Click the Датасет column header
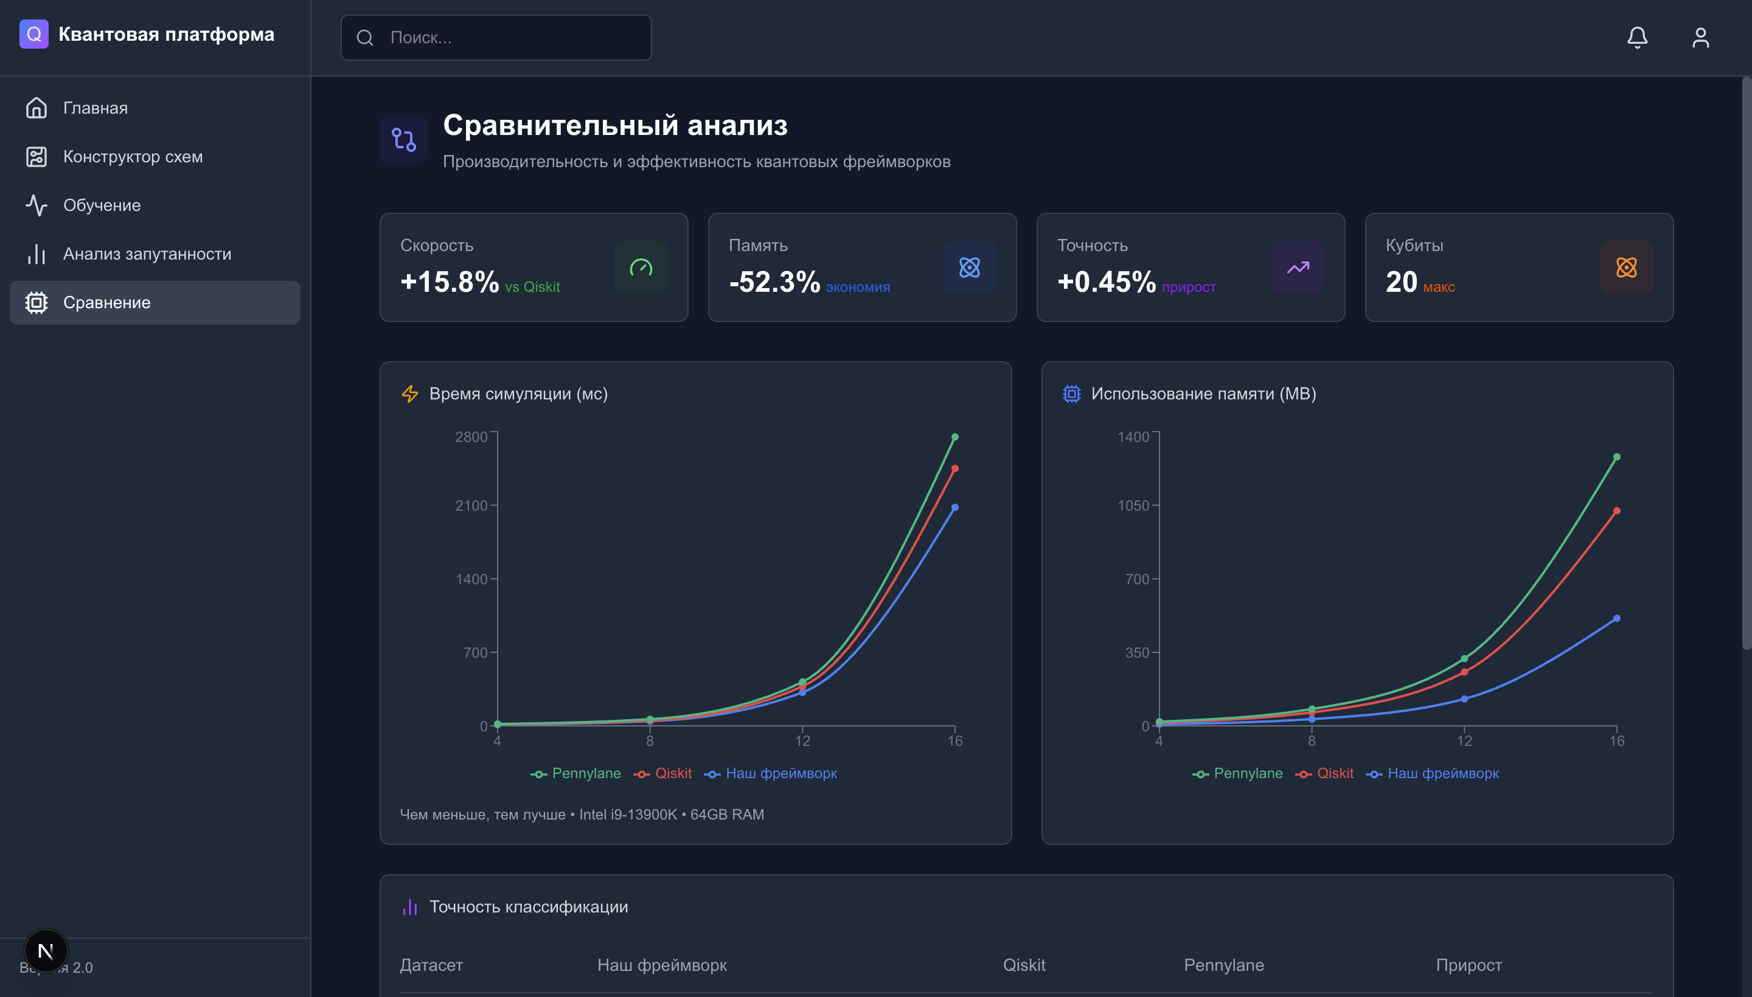 point(432,965)
